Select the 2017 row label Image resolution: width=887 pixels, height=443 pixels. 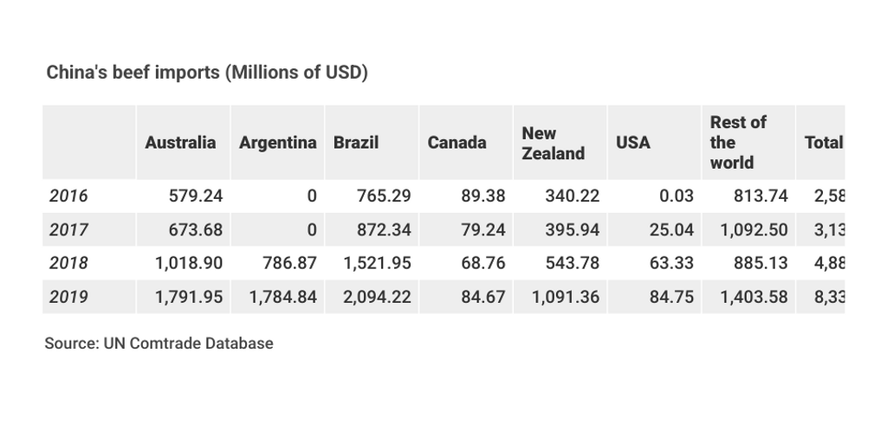[68, 230]
